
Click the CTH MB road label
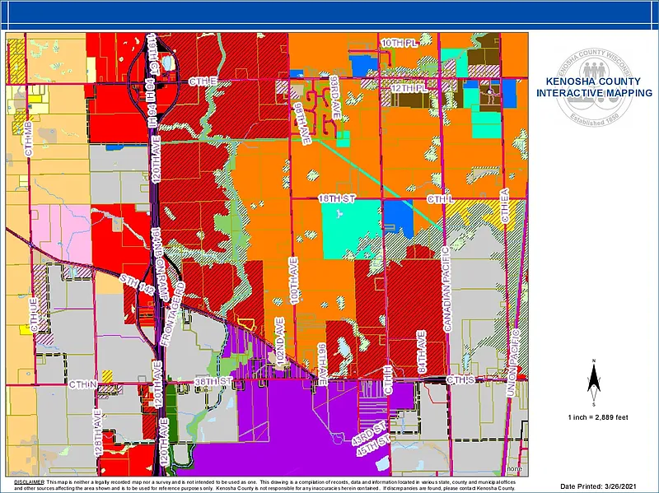28,138
